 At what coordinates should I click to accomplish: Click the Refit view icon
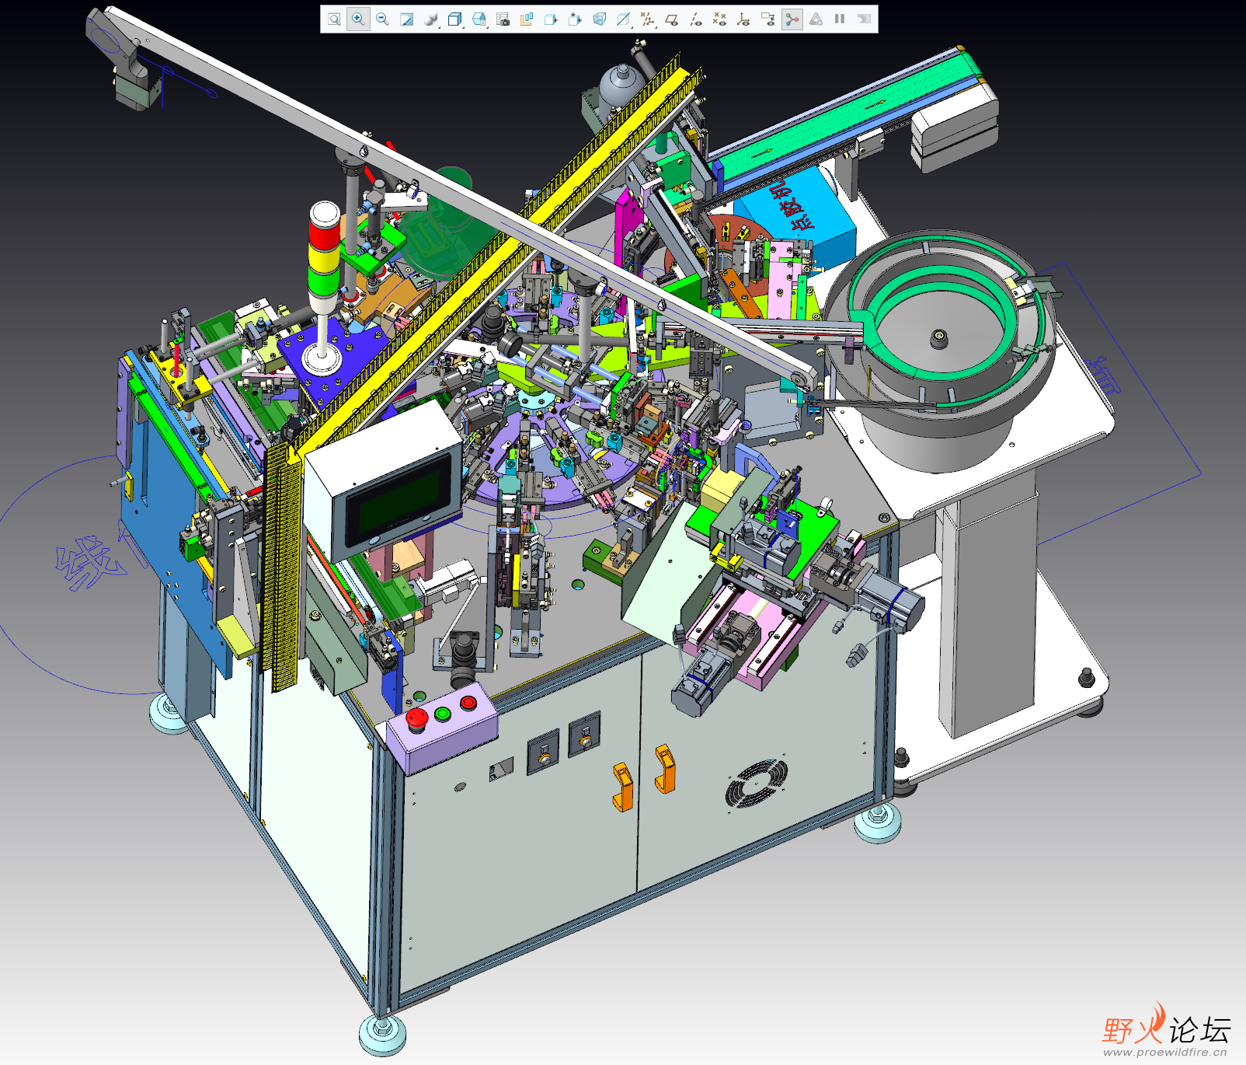click(334, 19)
